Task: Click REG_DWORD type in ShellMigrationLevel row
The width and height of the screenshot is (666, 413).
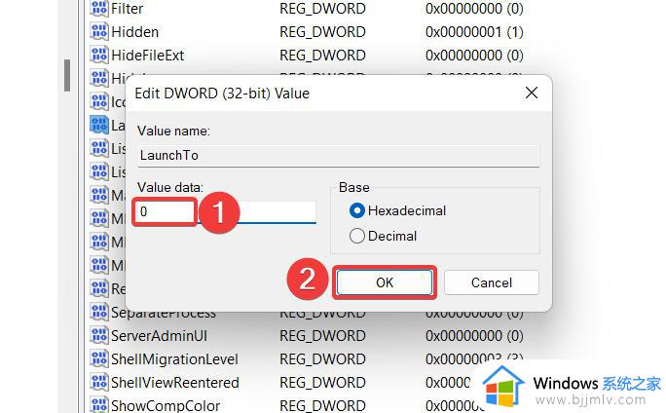Action: click(x=322, y=359)
